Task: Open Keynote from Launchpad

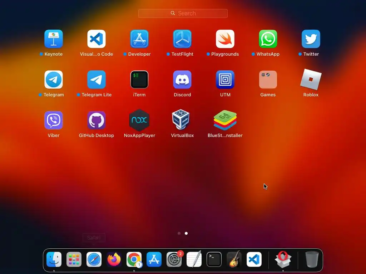Action: (x=54, y=39)
